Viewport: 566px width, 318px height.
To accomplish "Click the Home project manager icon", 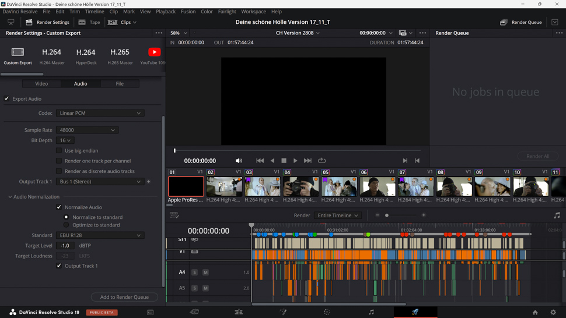I will click(x=535, y=312).
